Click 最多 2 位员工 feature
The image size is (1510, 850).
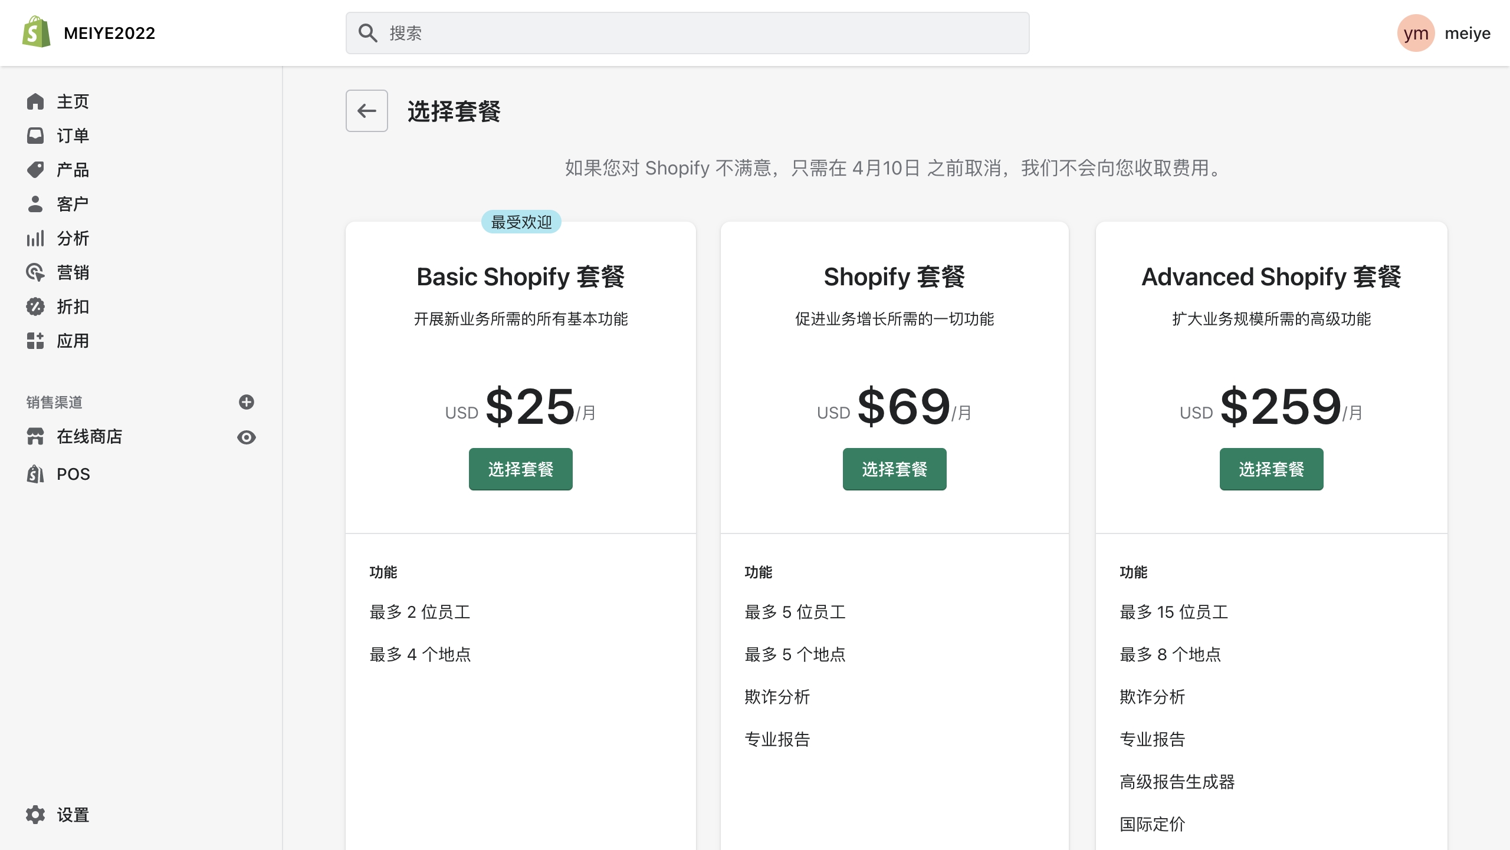tap(420, 612)
